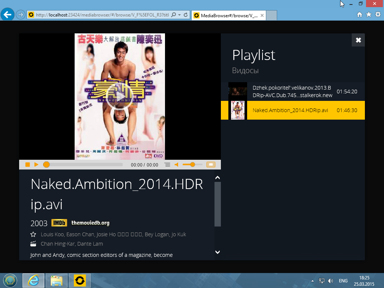The width and height of the screenshot is (384, 288).
Task: Select Dzhek.pokoritel'.velikanov playlist item
Action: [x=292, y=91]
